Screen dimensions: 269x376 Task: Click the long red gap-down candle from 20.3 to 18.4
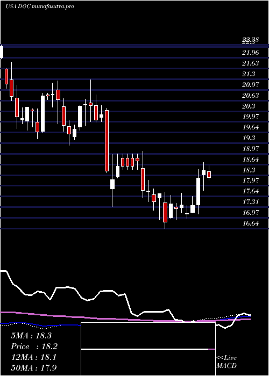click(x=107, y=140)
